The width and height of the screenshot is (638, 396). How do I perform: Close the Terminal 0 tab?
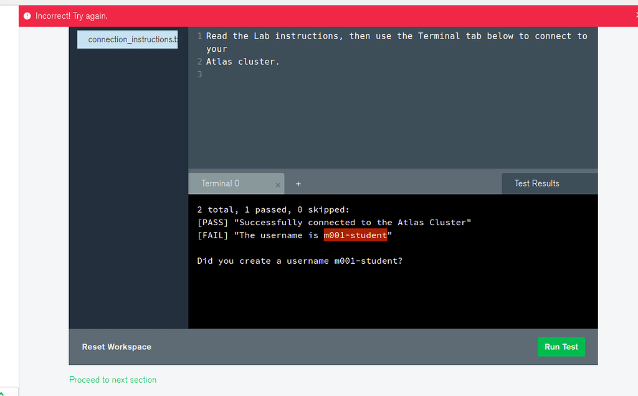pos(278,184)
